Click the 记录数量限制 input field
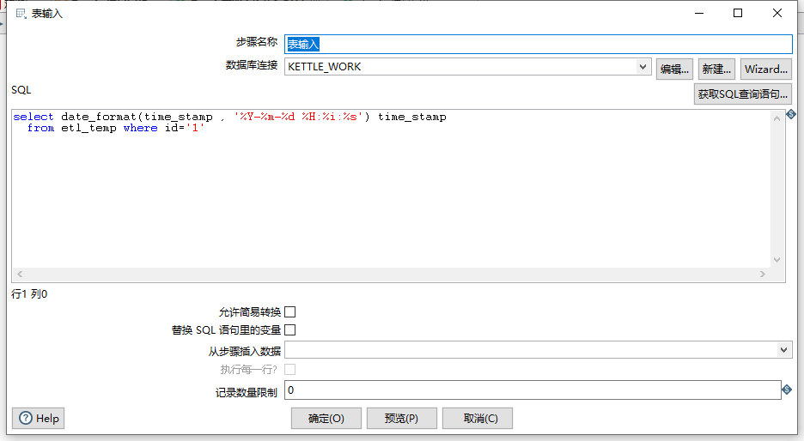Viewport: 804px width, 441px height. coord(533,390)
